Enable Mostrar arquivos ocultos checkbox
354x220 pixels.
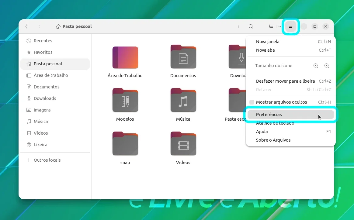(x=252, y=102)
